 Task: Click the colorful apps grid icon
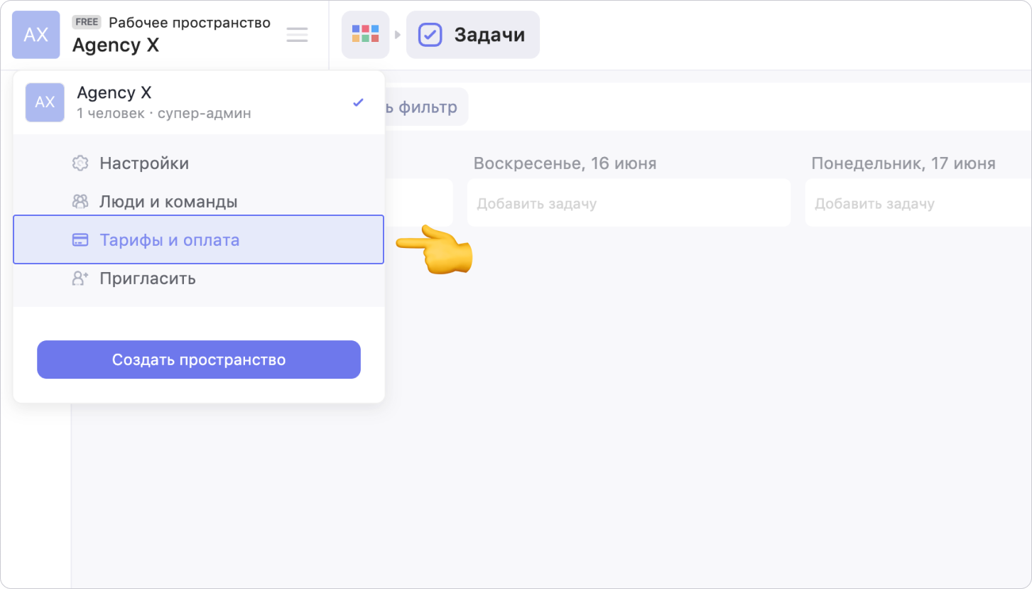point(365,34)
